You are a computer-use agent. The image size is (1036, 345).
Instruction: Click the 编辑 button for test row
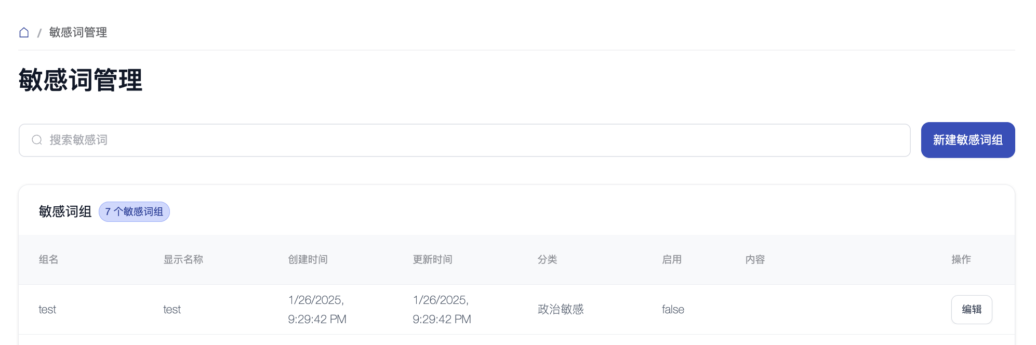971,310
